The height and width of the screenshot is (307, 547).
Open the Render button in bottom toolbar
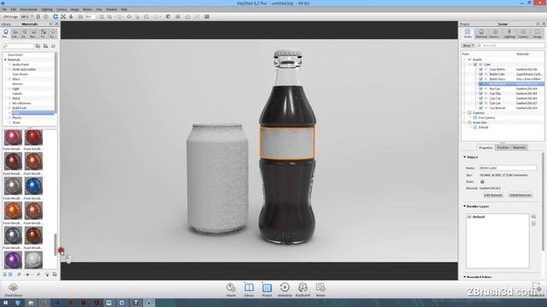321,289
